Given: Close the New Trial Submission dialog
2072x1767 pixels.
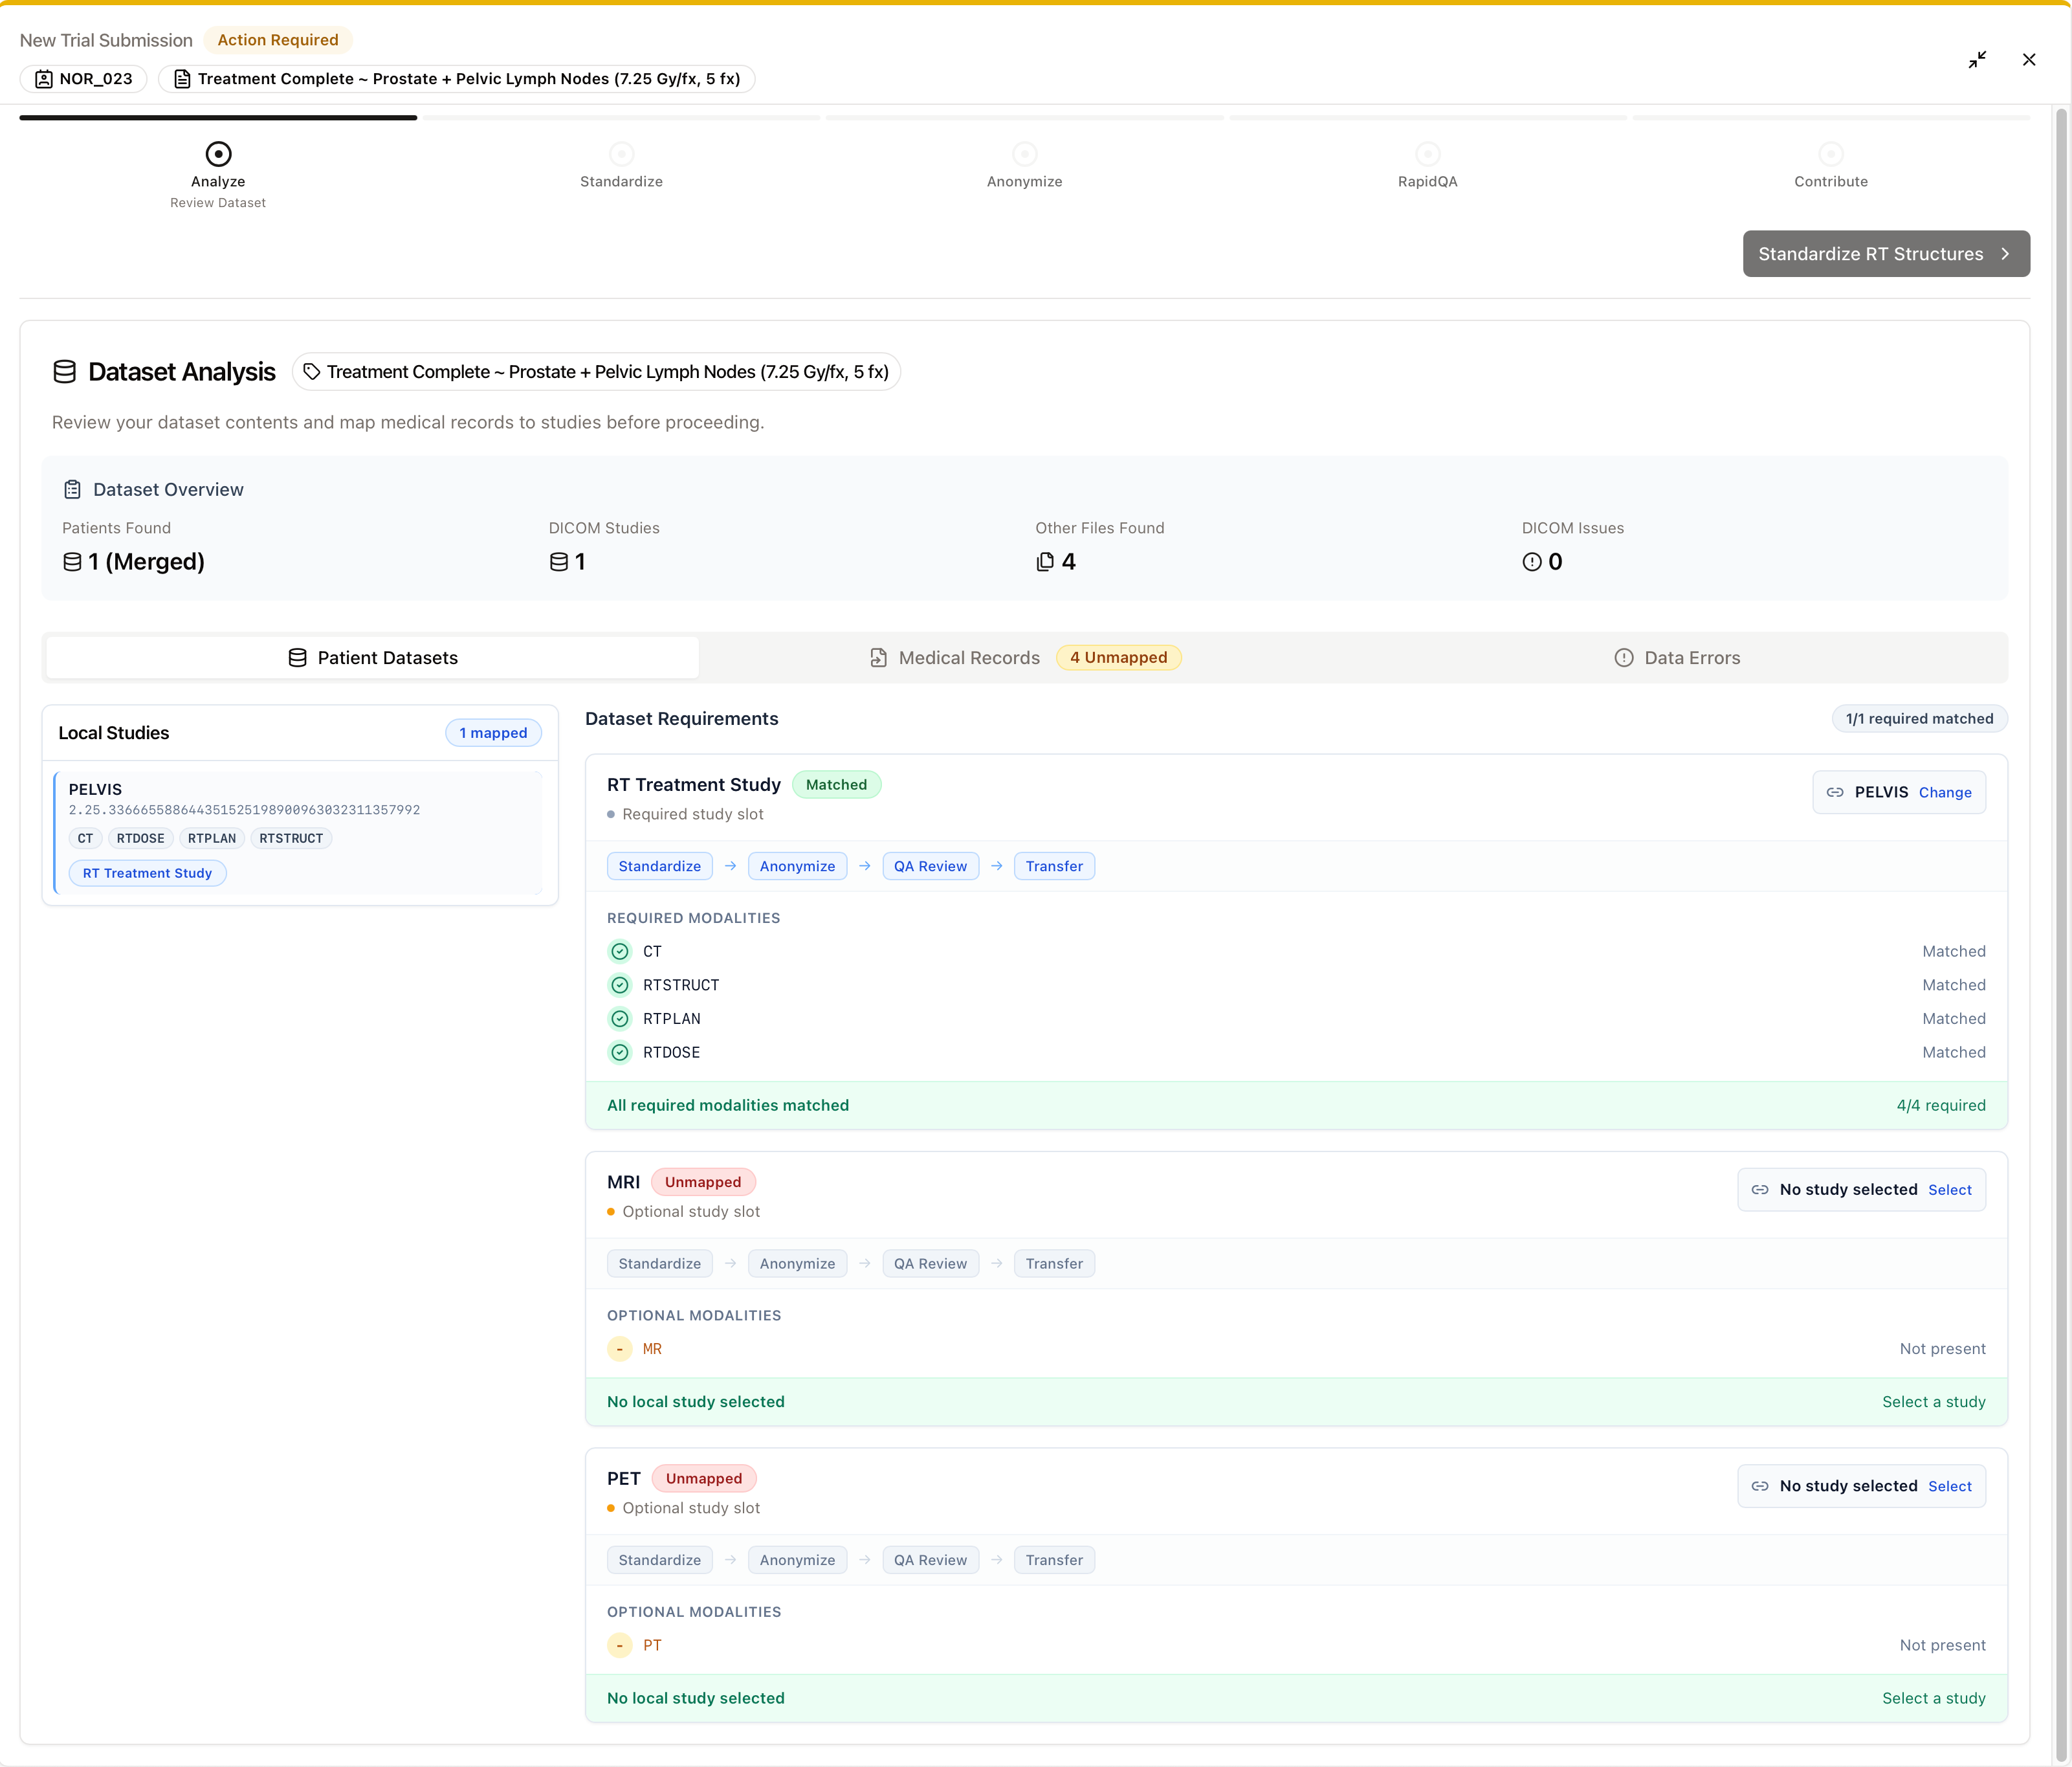Looking at the screenshot, I should pyautogui.click(x=2029, y=60).
